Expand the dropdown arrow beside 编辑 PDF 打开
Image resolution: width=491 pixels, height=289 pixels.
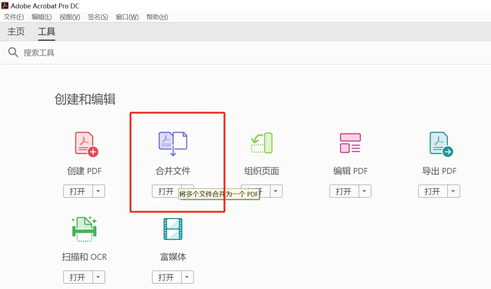365,191
